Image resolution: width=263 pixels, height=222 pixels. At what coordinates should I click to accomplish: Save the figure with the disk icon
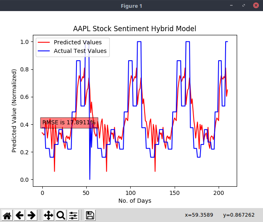click(90, 215)
